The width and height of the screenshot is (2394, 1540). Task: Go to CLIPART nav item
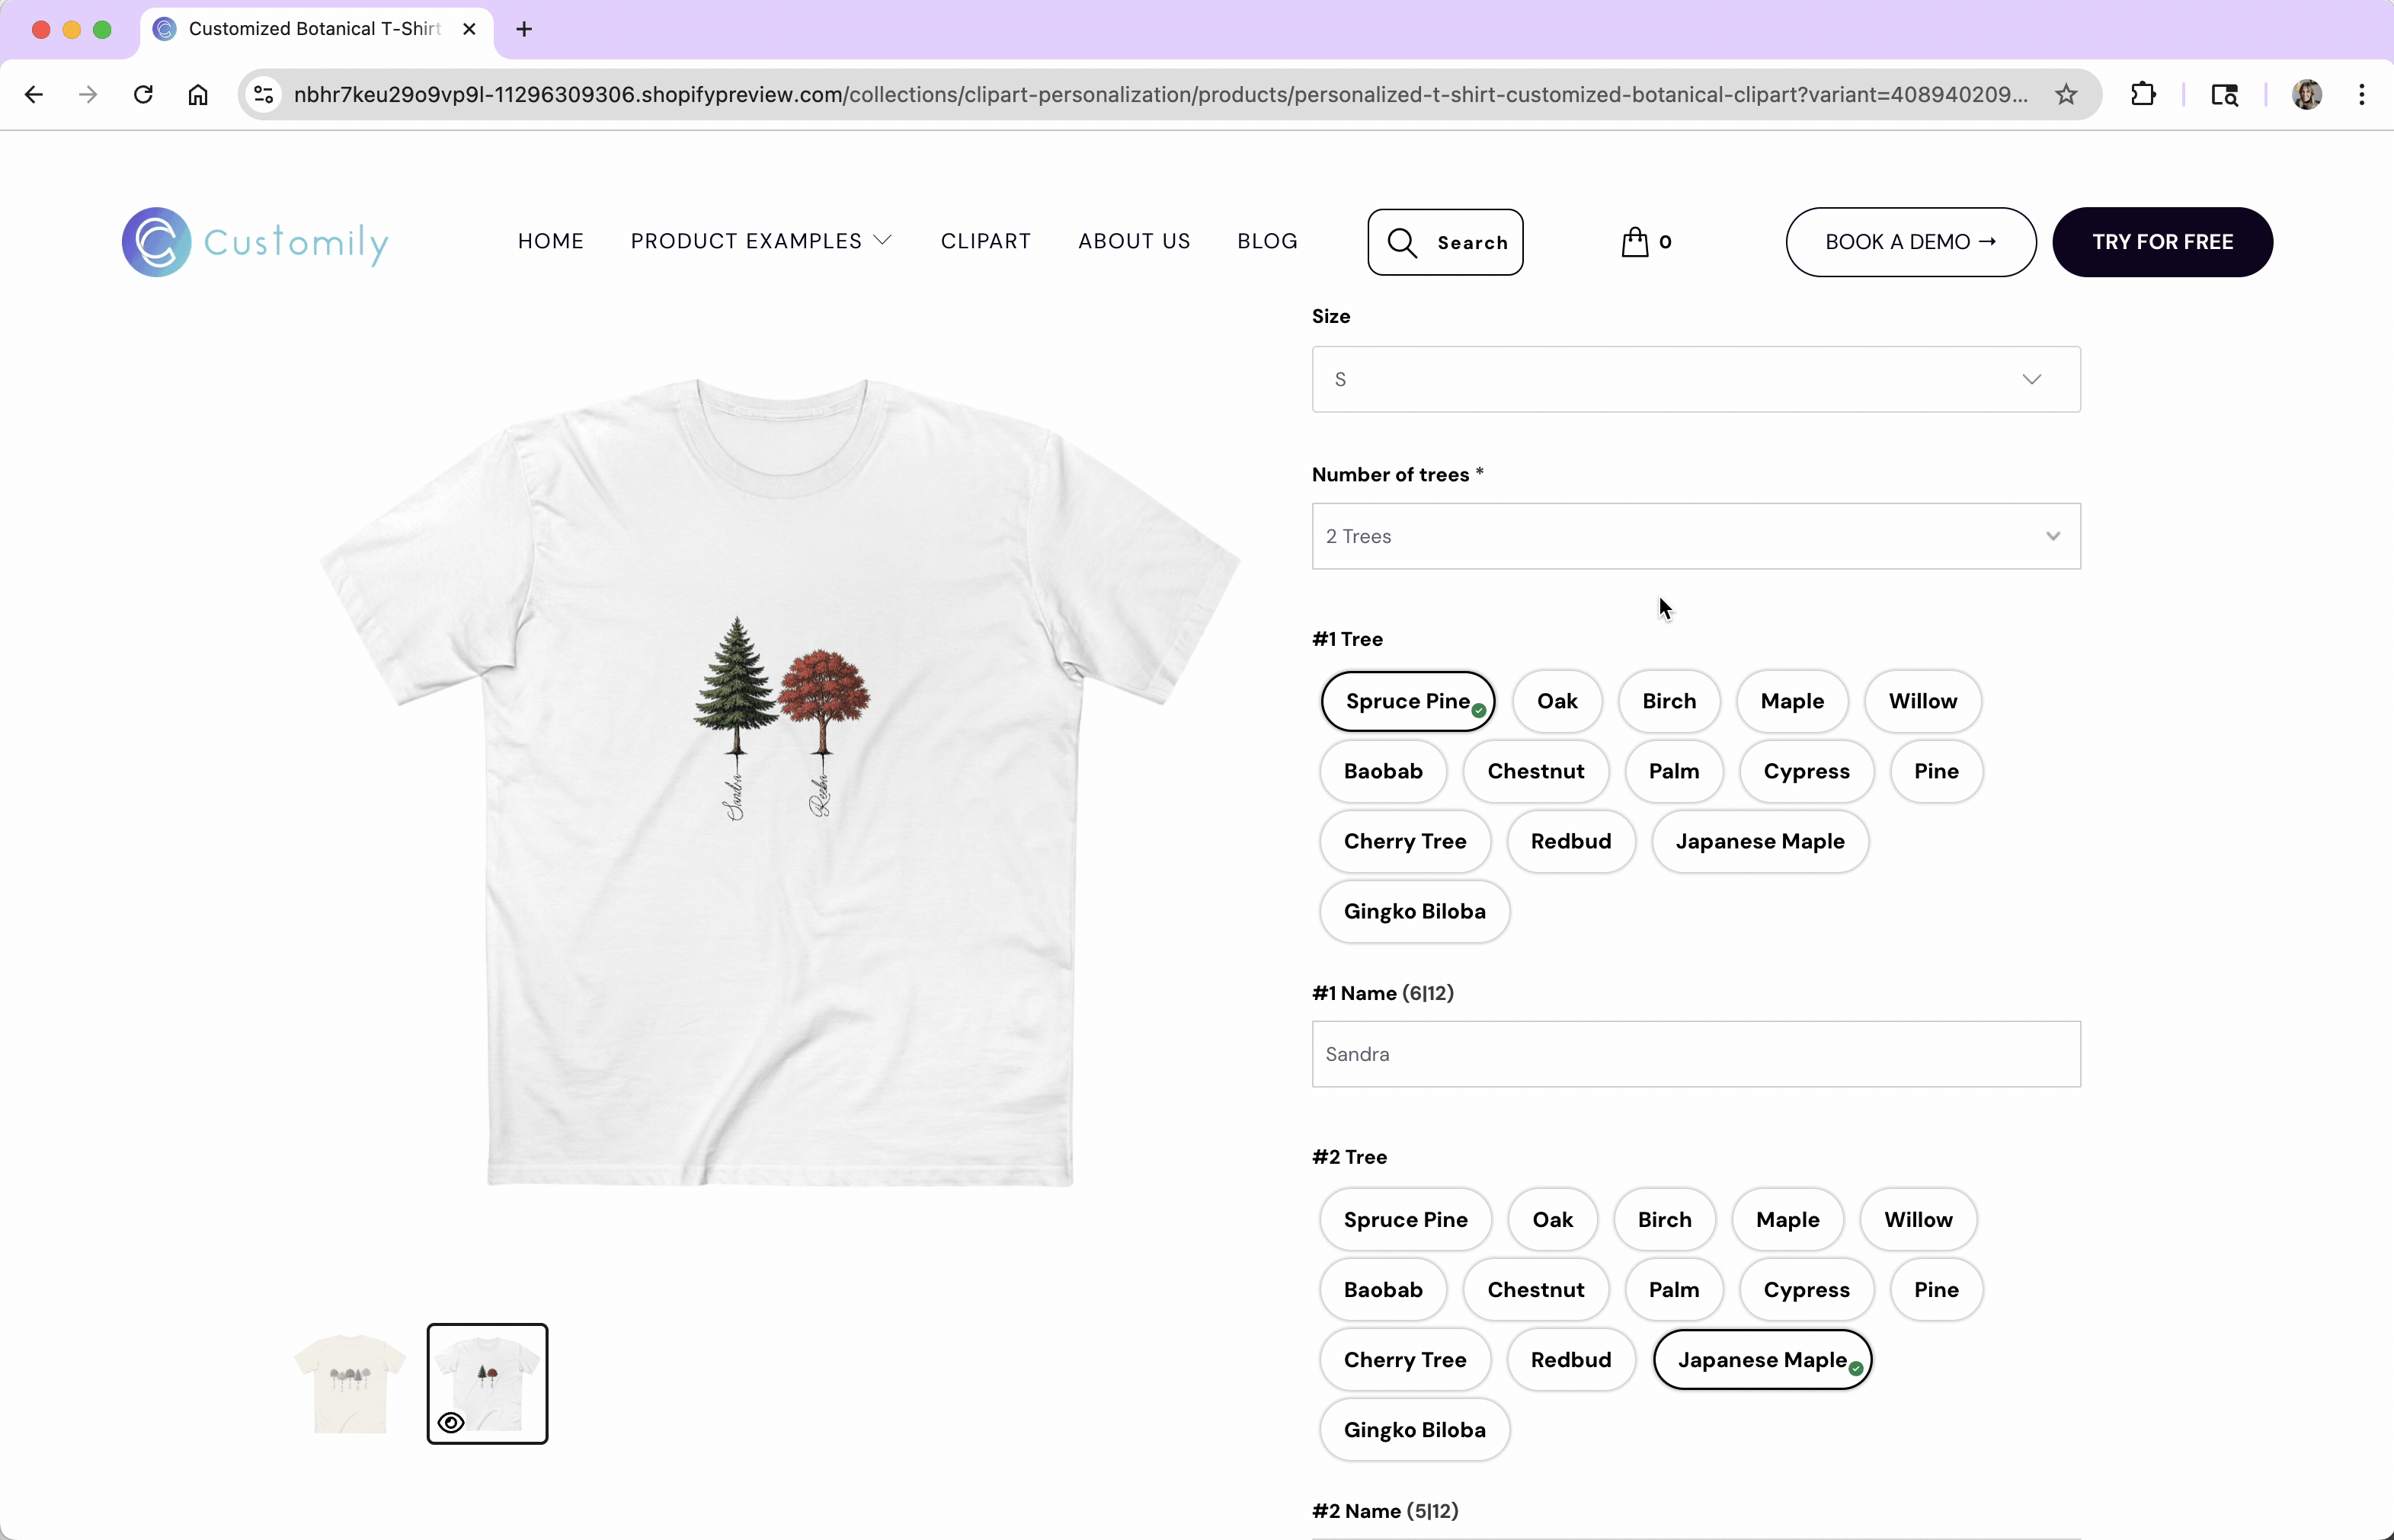pos(985,241)
